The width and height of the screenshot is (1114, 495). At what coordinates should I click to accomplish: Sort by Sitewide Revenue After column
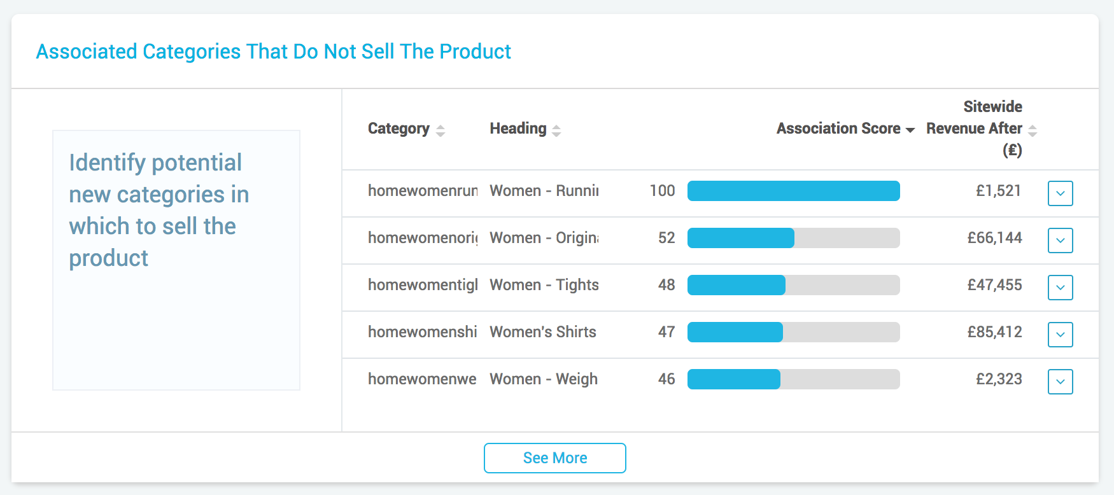click(x=1033, y=130)
